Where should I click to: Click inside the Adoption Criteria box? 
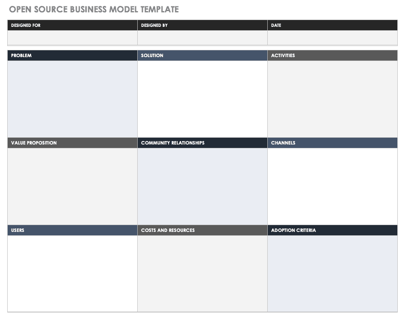tap(333, 274)
